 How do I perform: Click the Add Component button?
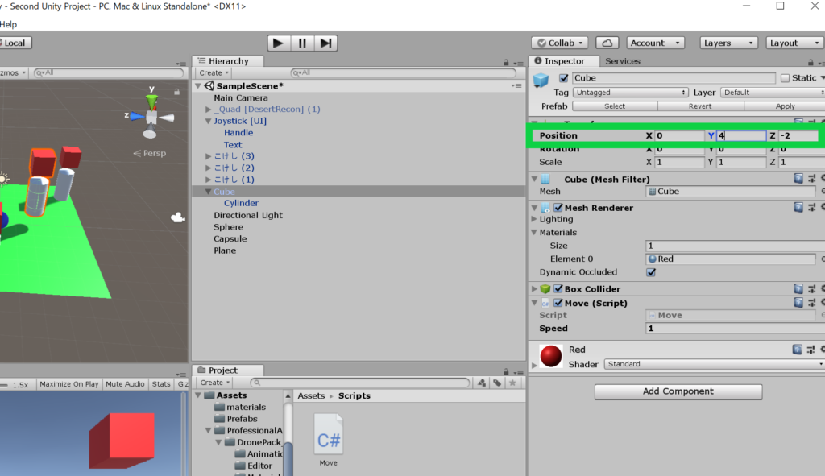pyautogui.click(x=678, y=391)
